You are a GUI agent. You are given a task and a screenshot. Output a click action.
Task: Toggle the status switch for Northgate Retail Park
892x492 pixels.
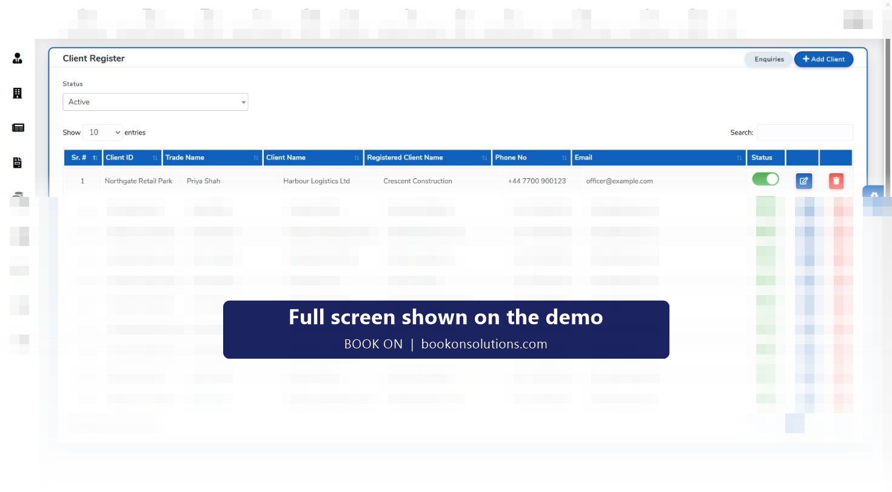coord(765,179)
